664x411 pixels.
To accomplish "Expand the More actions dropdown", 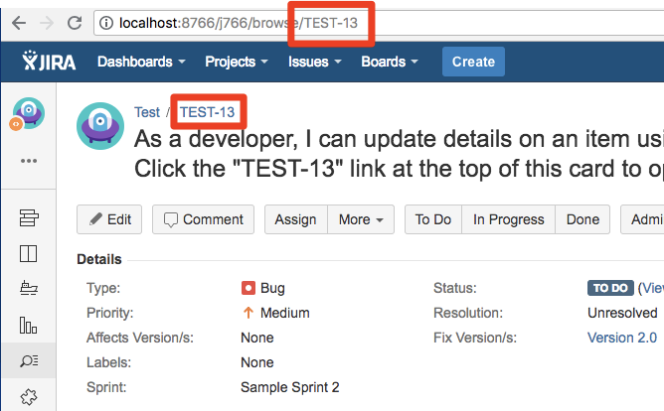I will [361, 219].
